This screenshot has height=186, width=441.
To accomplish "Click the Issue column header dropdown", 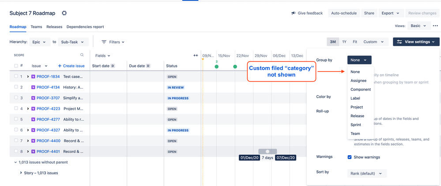I will (x=39, y=66).
